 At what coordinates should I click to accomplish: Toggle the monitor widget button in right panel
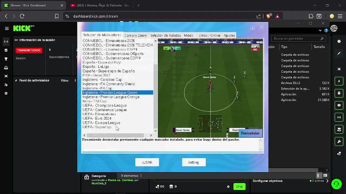click(x=339, y=129)
